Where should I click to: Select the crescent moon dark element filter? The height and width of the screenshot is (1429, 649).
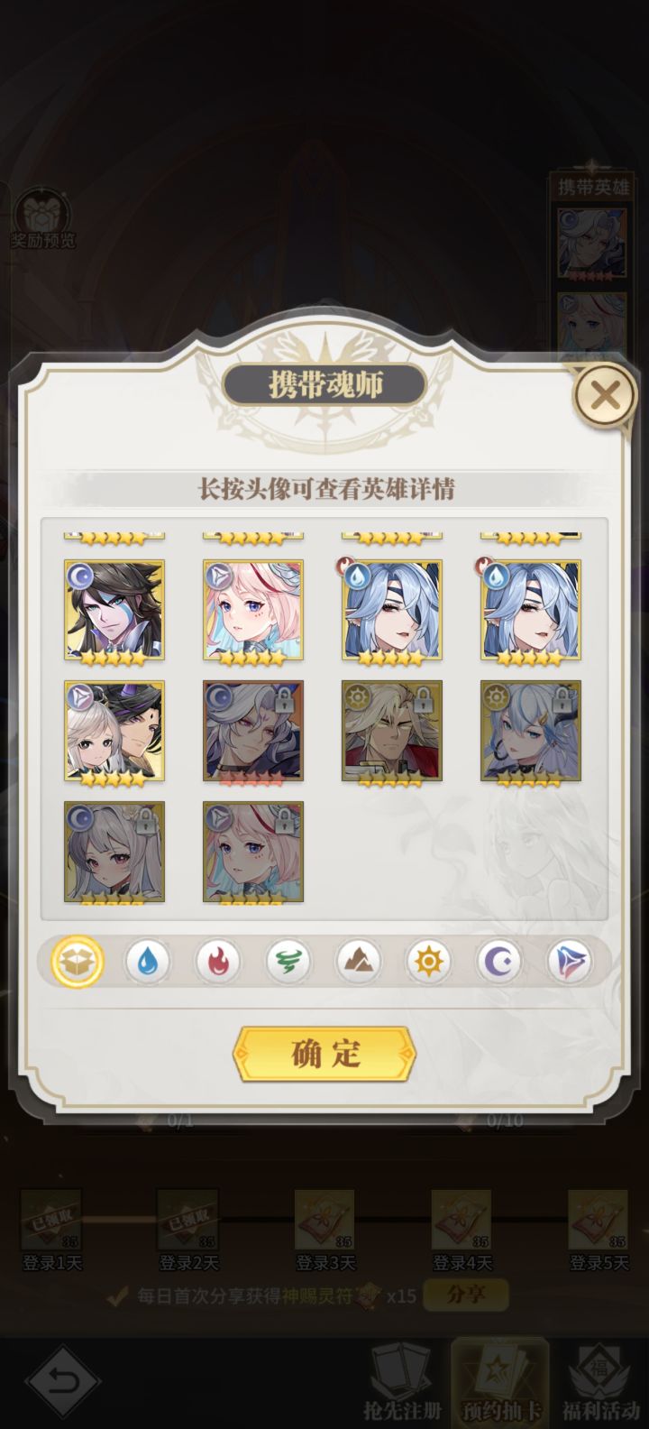[x=499, y=962]
